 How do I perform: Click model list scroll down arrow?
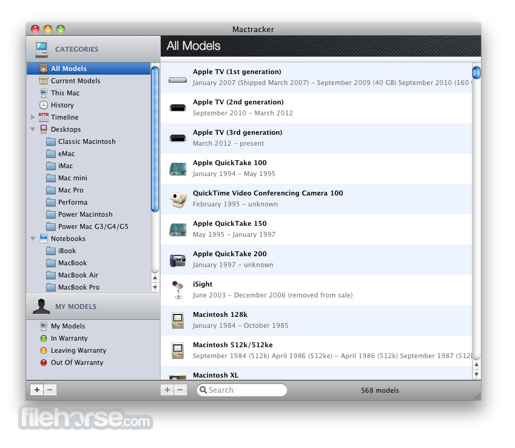[476, 374]
